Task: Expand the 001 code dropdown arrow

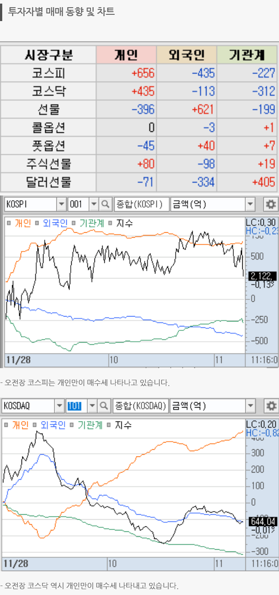Action: pyautogui.click(x=94, y=204)
